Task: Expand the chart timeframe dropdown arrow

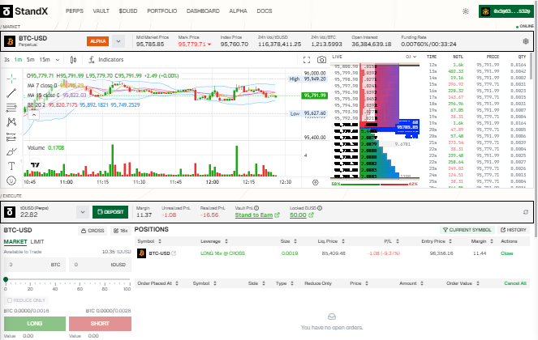Action: [58, 60]
